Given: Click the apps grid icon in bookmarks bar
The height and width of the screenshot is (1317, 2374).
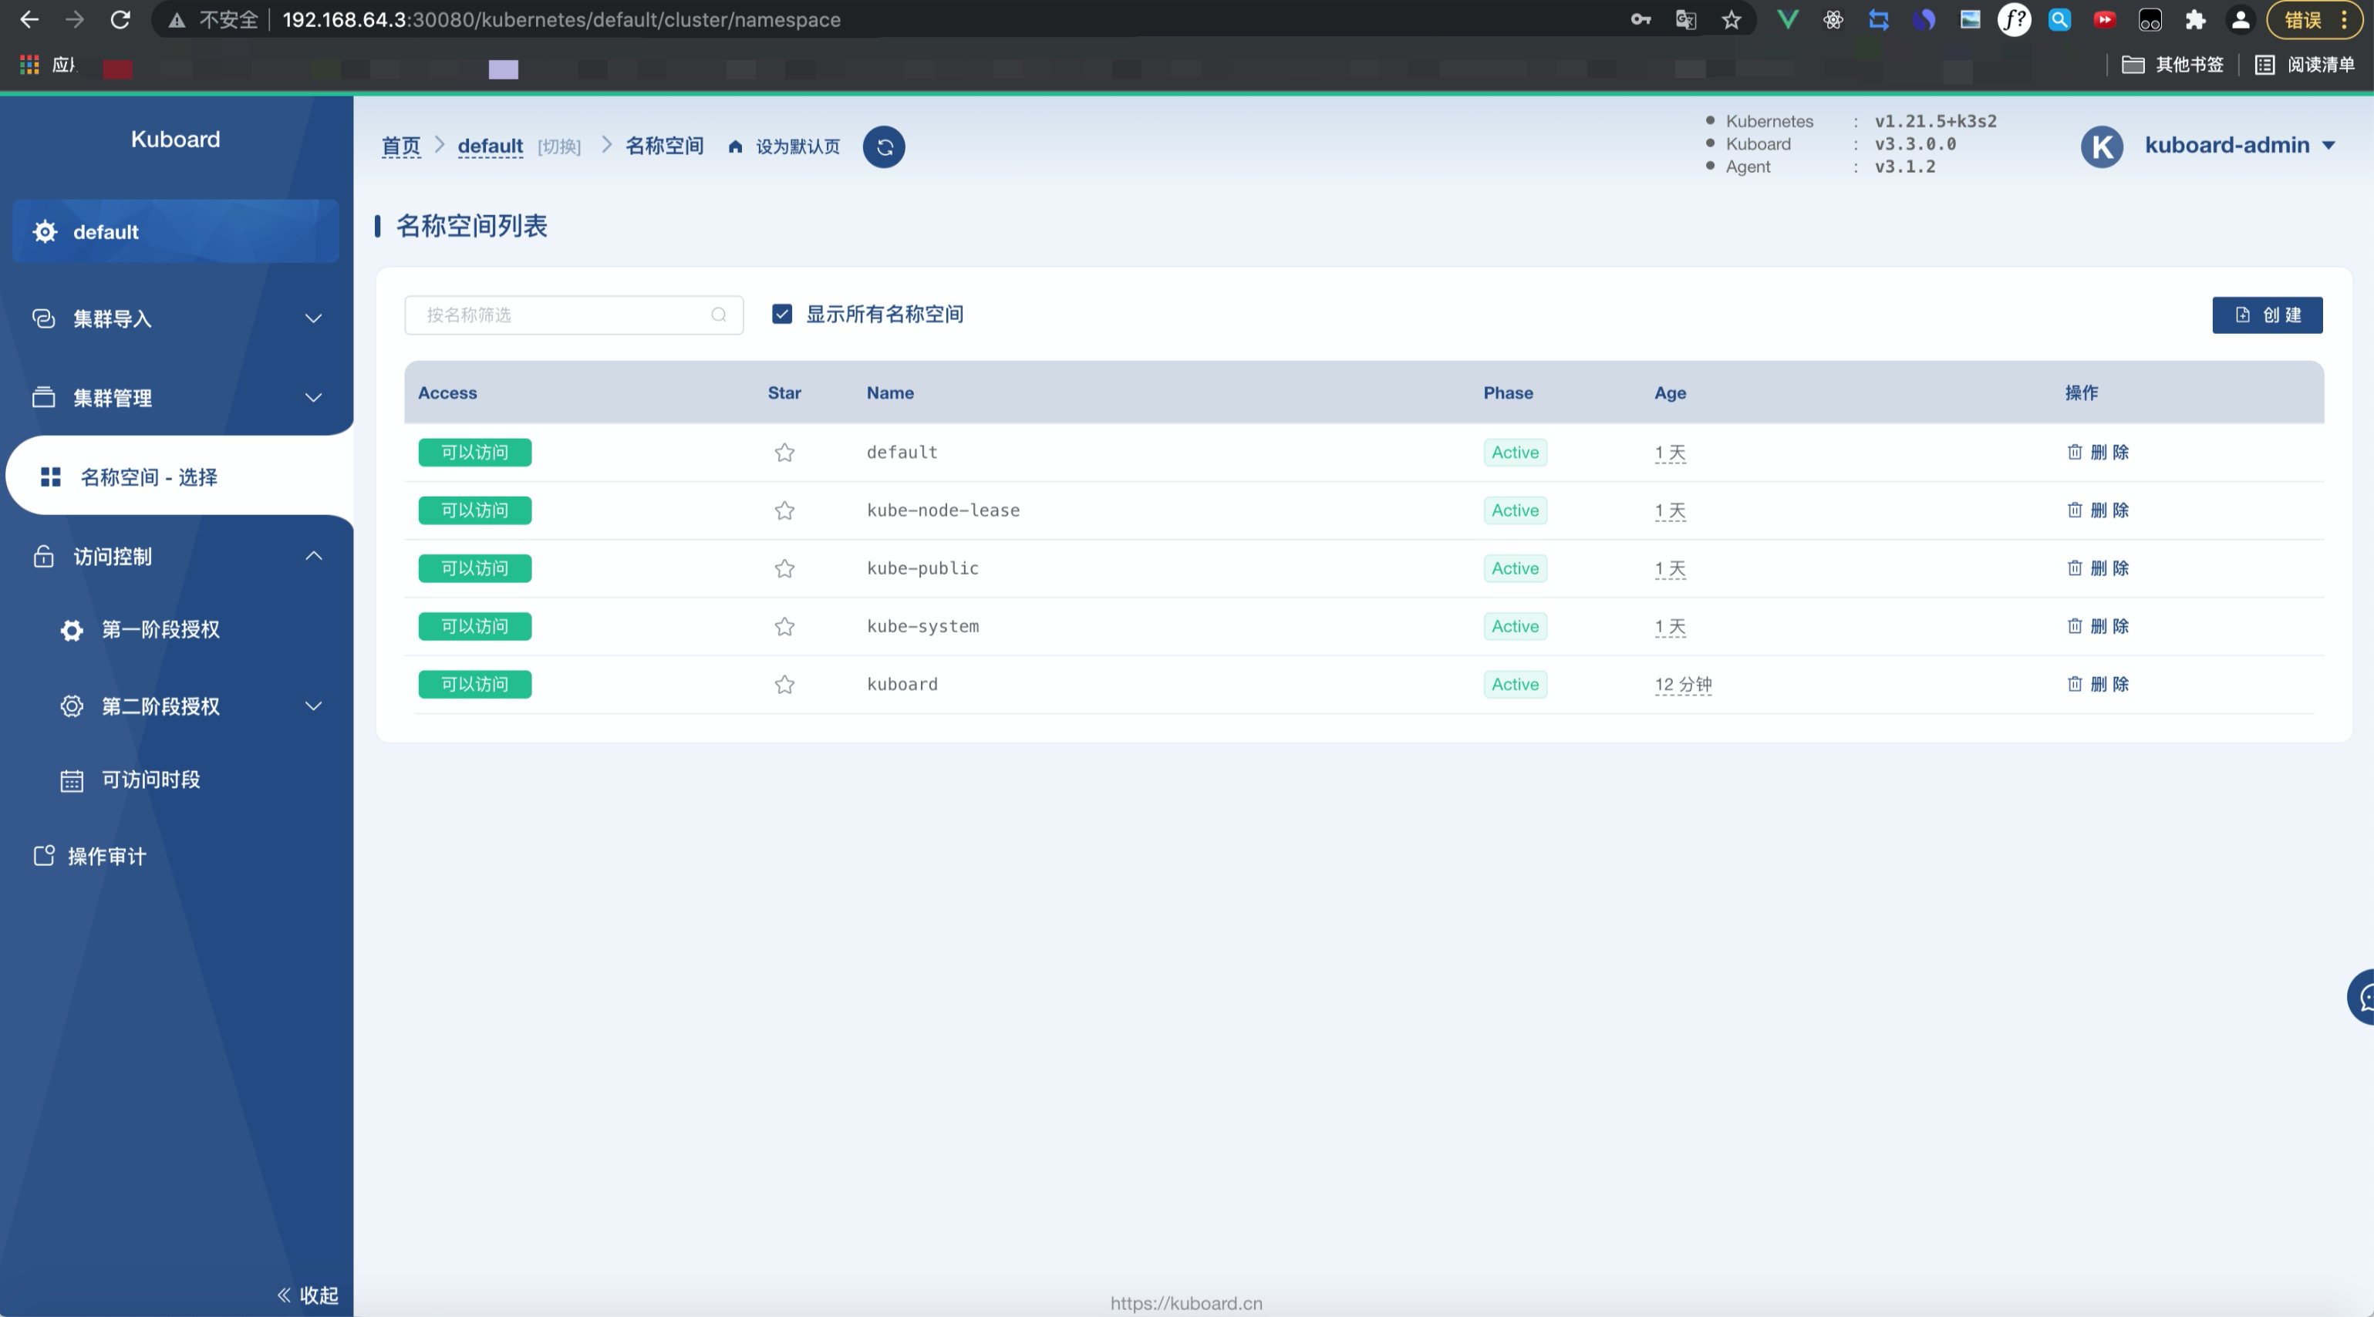Looking at the screenshot, I should pyautogui.click(x=29, y=65).
